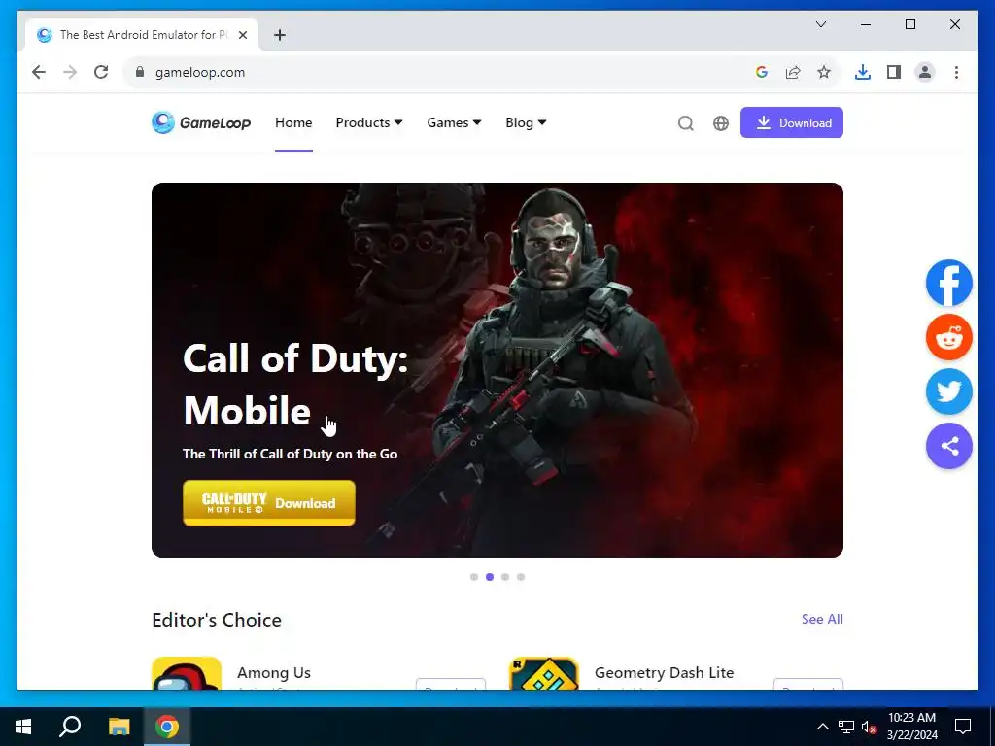
Task: Open the Geometry Dash Lite icon
Action: [544, 673]
